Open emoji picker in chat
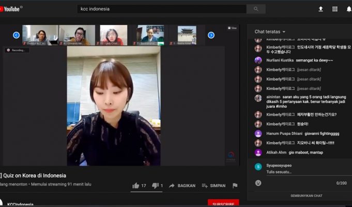 258,183
